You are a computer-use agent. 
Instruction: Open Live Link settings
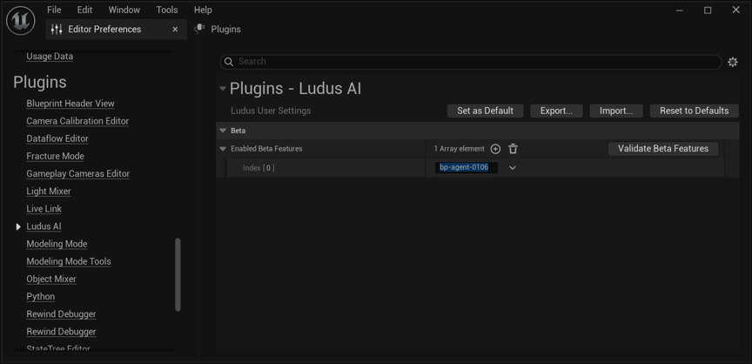pos(44,209)
